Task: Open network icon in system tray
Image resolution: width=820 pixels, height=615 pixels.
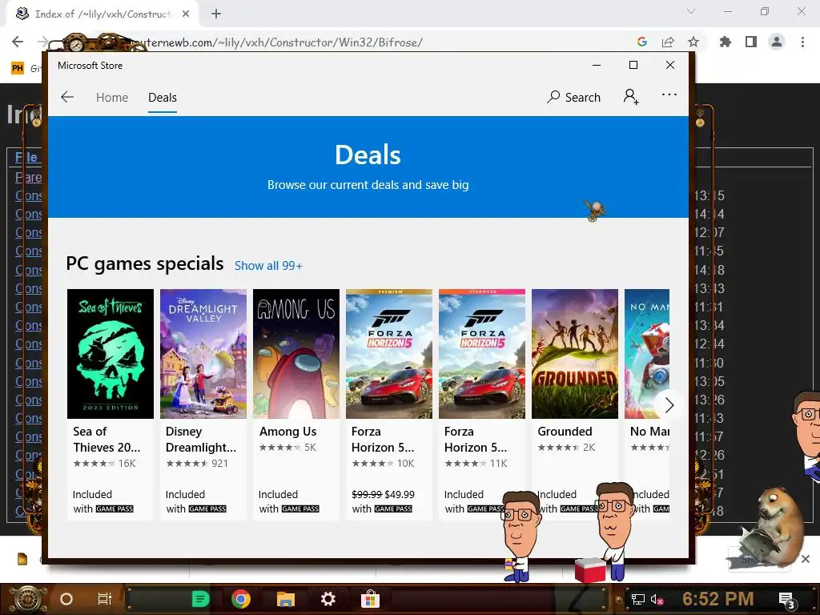Action: 637,599
